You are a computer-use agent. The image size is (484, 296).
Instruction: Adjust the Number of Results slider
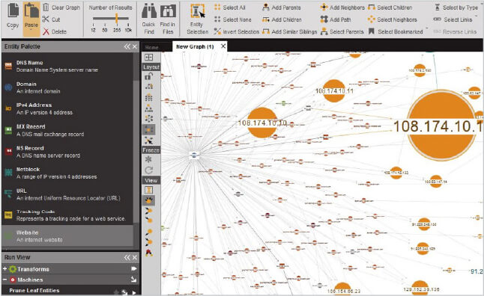coord(117,19)
